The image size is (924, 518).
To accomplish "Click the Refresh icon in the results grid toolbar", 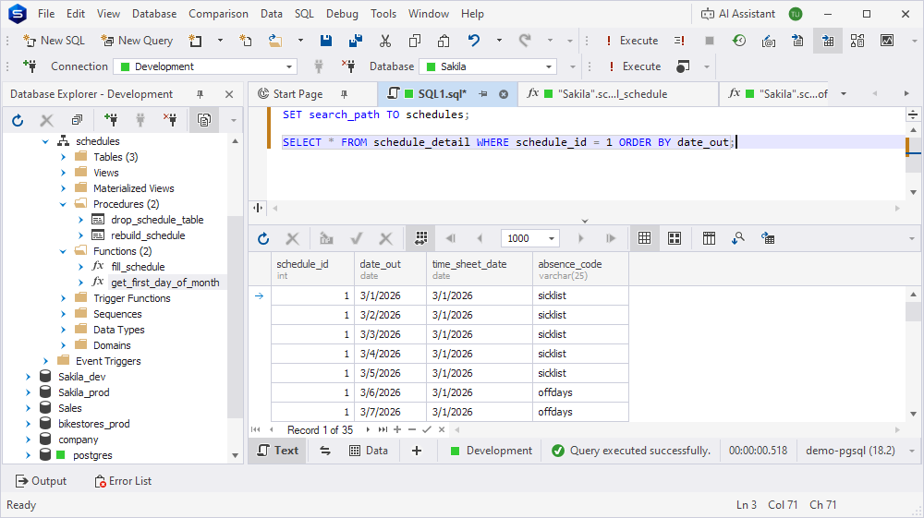I will [x=263, y=238].
